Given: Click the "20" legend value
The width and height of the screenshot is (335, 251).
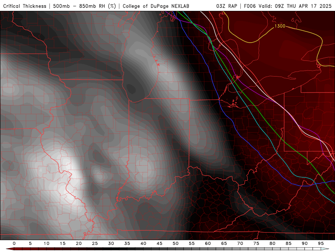Looking at the screenshot, I should coord(79,243).
